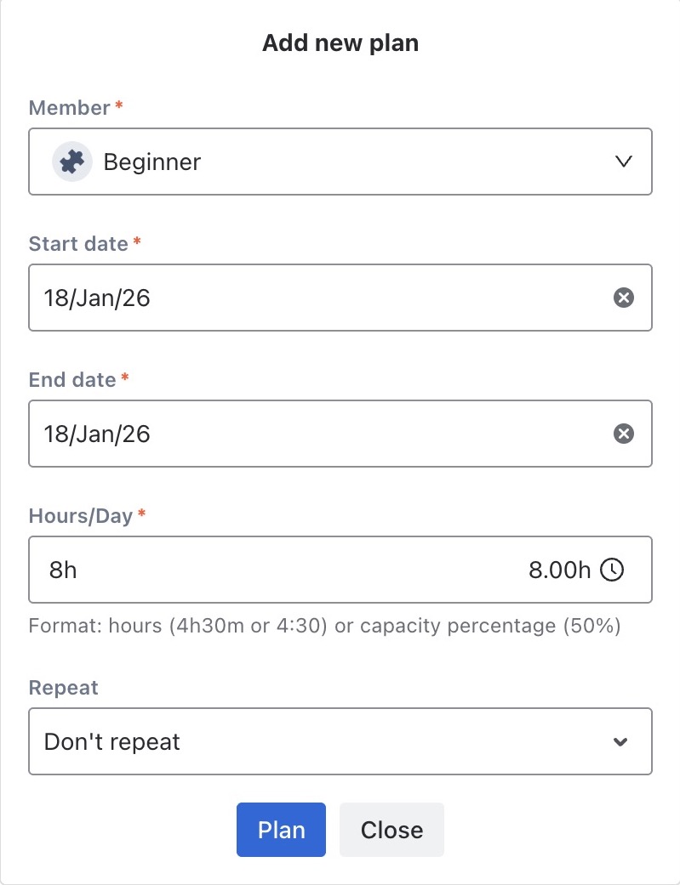Click the Hours/Day label

tap(81, 516)
